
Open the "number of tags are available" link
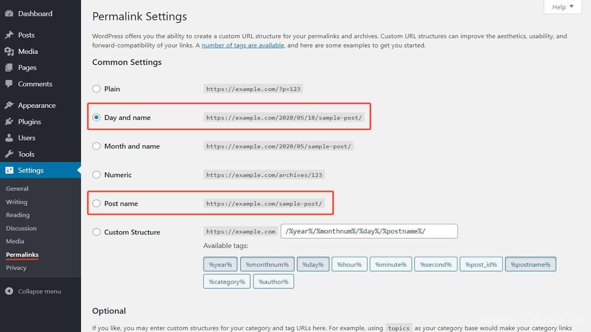243,45
